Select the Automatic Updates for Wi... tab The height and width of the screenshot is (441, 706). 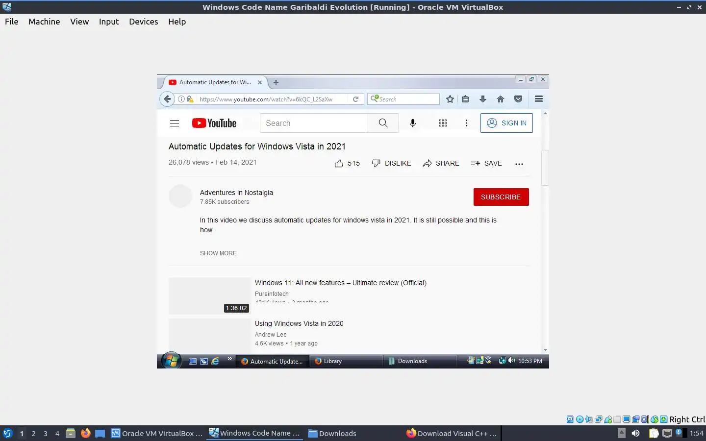point(215,82)
